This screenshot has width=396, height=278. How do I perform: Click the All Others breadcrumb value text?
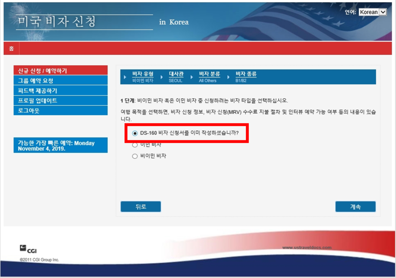(208, 80)
